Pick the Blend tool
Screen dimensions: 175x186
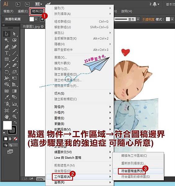point(14,97)
